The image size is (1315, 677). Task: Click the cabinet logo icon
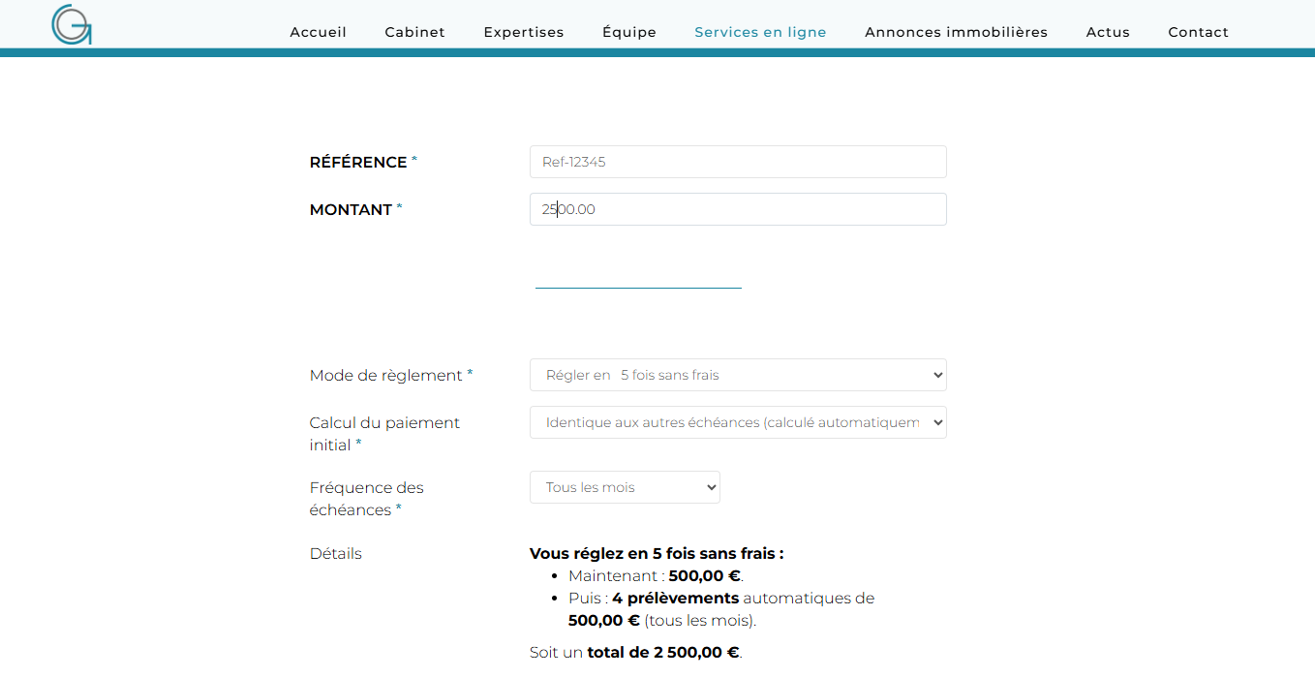[x=72, y=25]
